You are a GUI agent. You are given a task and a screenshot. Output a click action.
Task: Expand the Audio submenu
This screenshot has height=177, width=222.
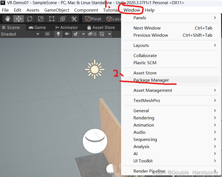pyautogui.click(x=171, y=132)
